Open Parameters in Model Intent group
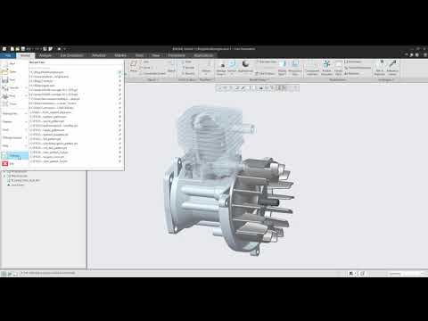 353,62
